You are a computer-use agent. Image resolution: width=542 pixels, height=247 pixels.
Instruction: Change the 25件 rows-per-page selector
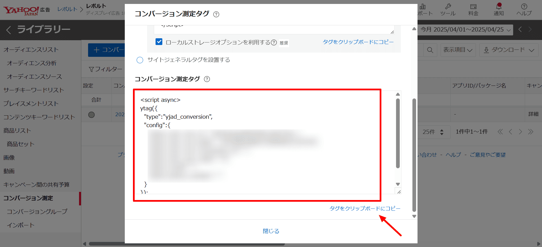point(433,132)
